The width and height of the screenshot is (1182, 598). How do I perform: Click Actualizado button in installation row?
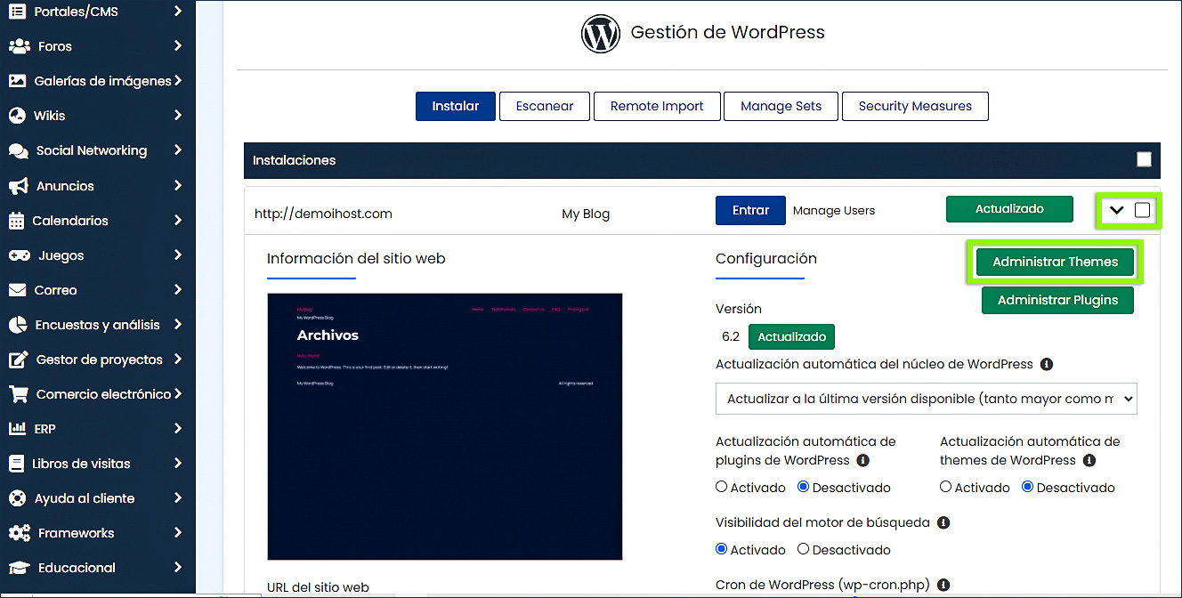pyautogui.click(x=1009, y=209)
